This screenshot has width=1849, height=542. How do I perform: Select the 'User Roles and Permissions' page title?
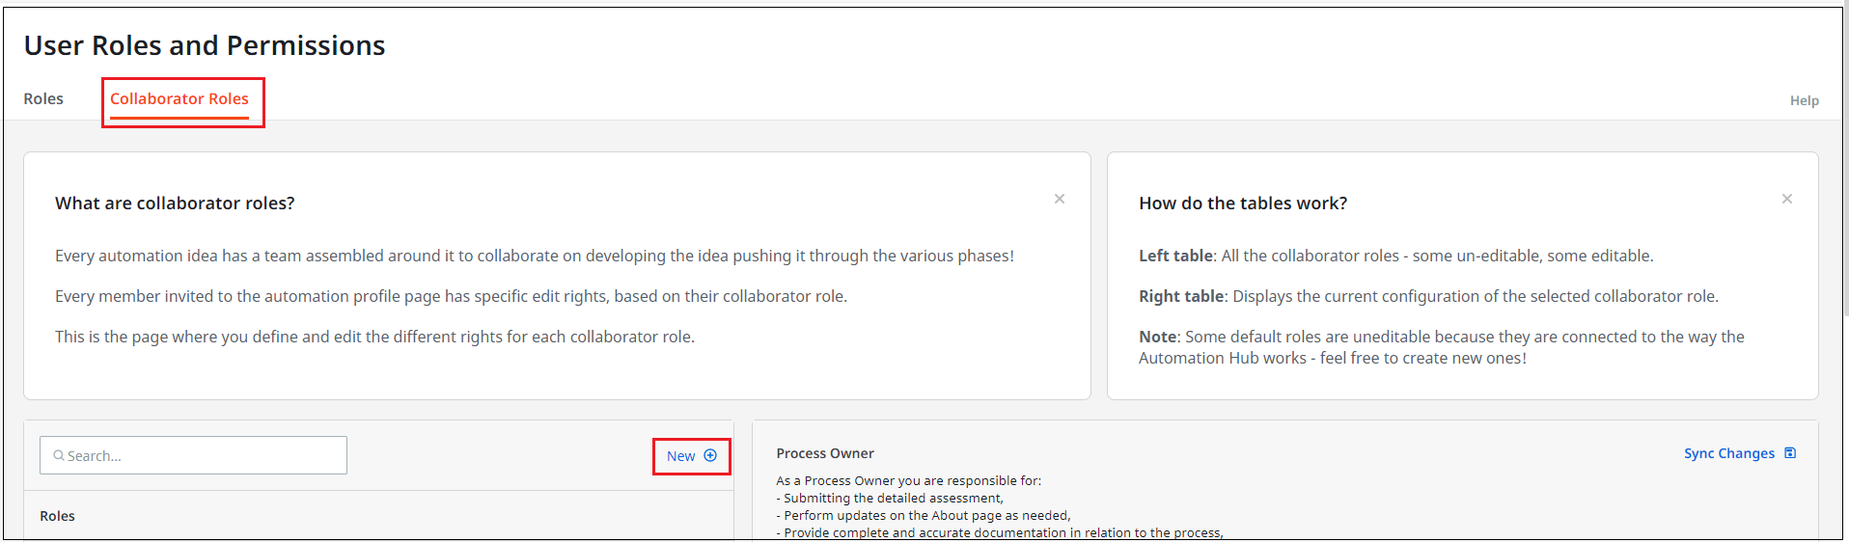point(205,45)
